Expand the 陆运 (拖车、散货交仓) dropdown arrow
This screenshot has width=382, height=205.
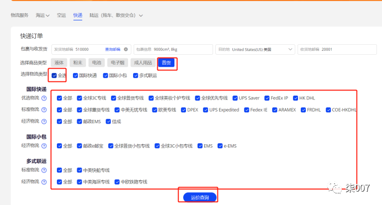tap(141, 15)
